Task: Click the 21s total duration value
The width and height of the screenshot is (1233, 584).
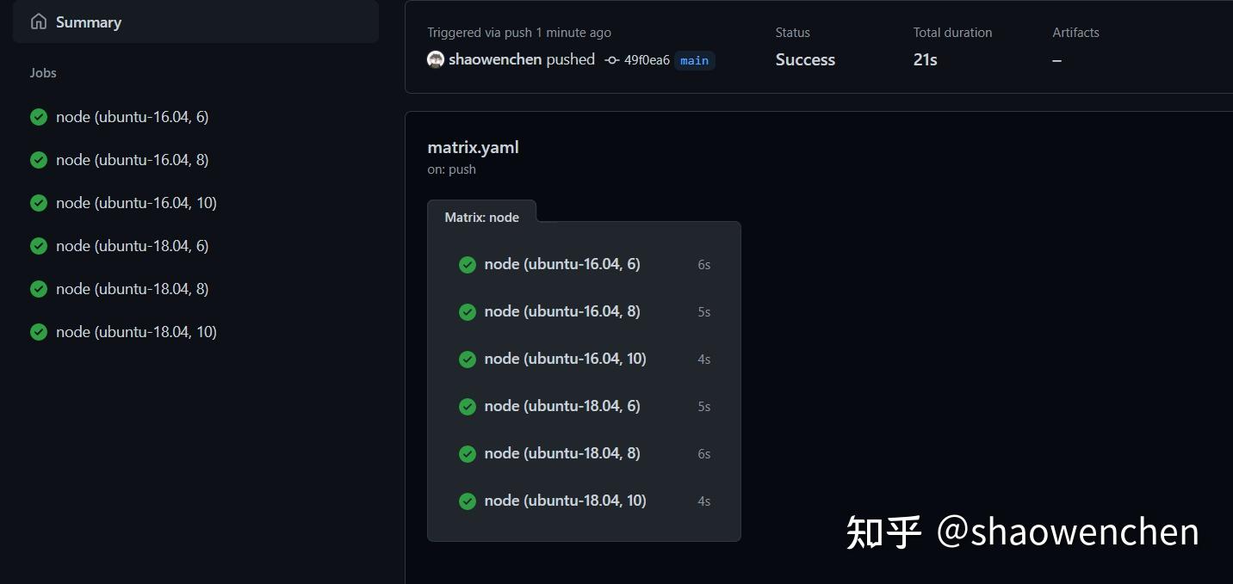Action: tap(925, 59)
